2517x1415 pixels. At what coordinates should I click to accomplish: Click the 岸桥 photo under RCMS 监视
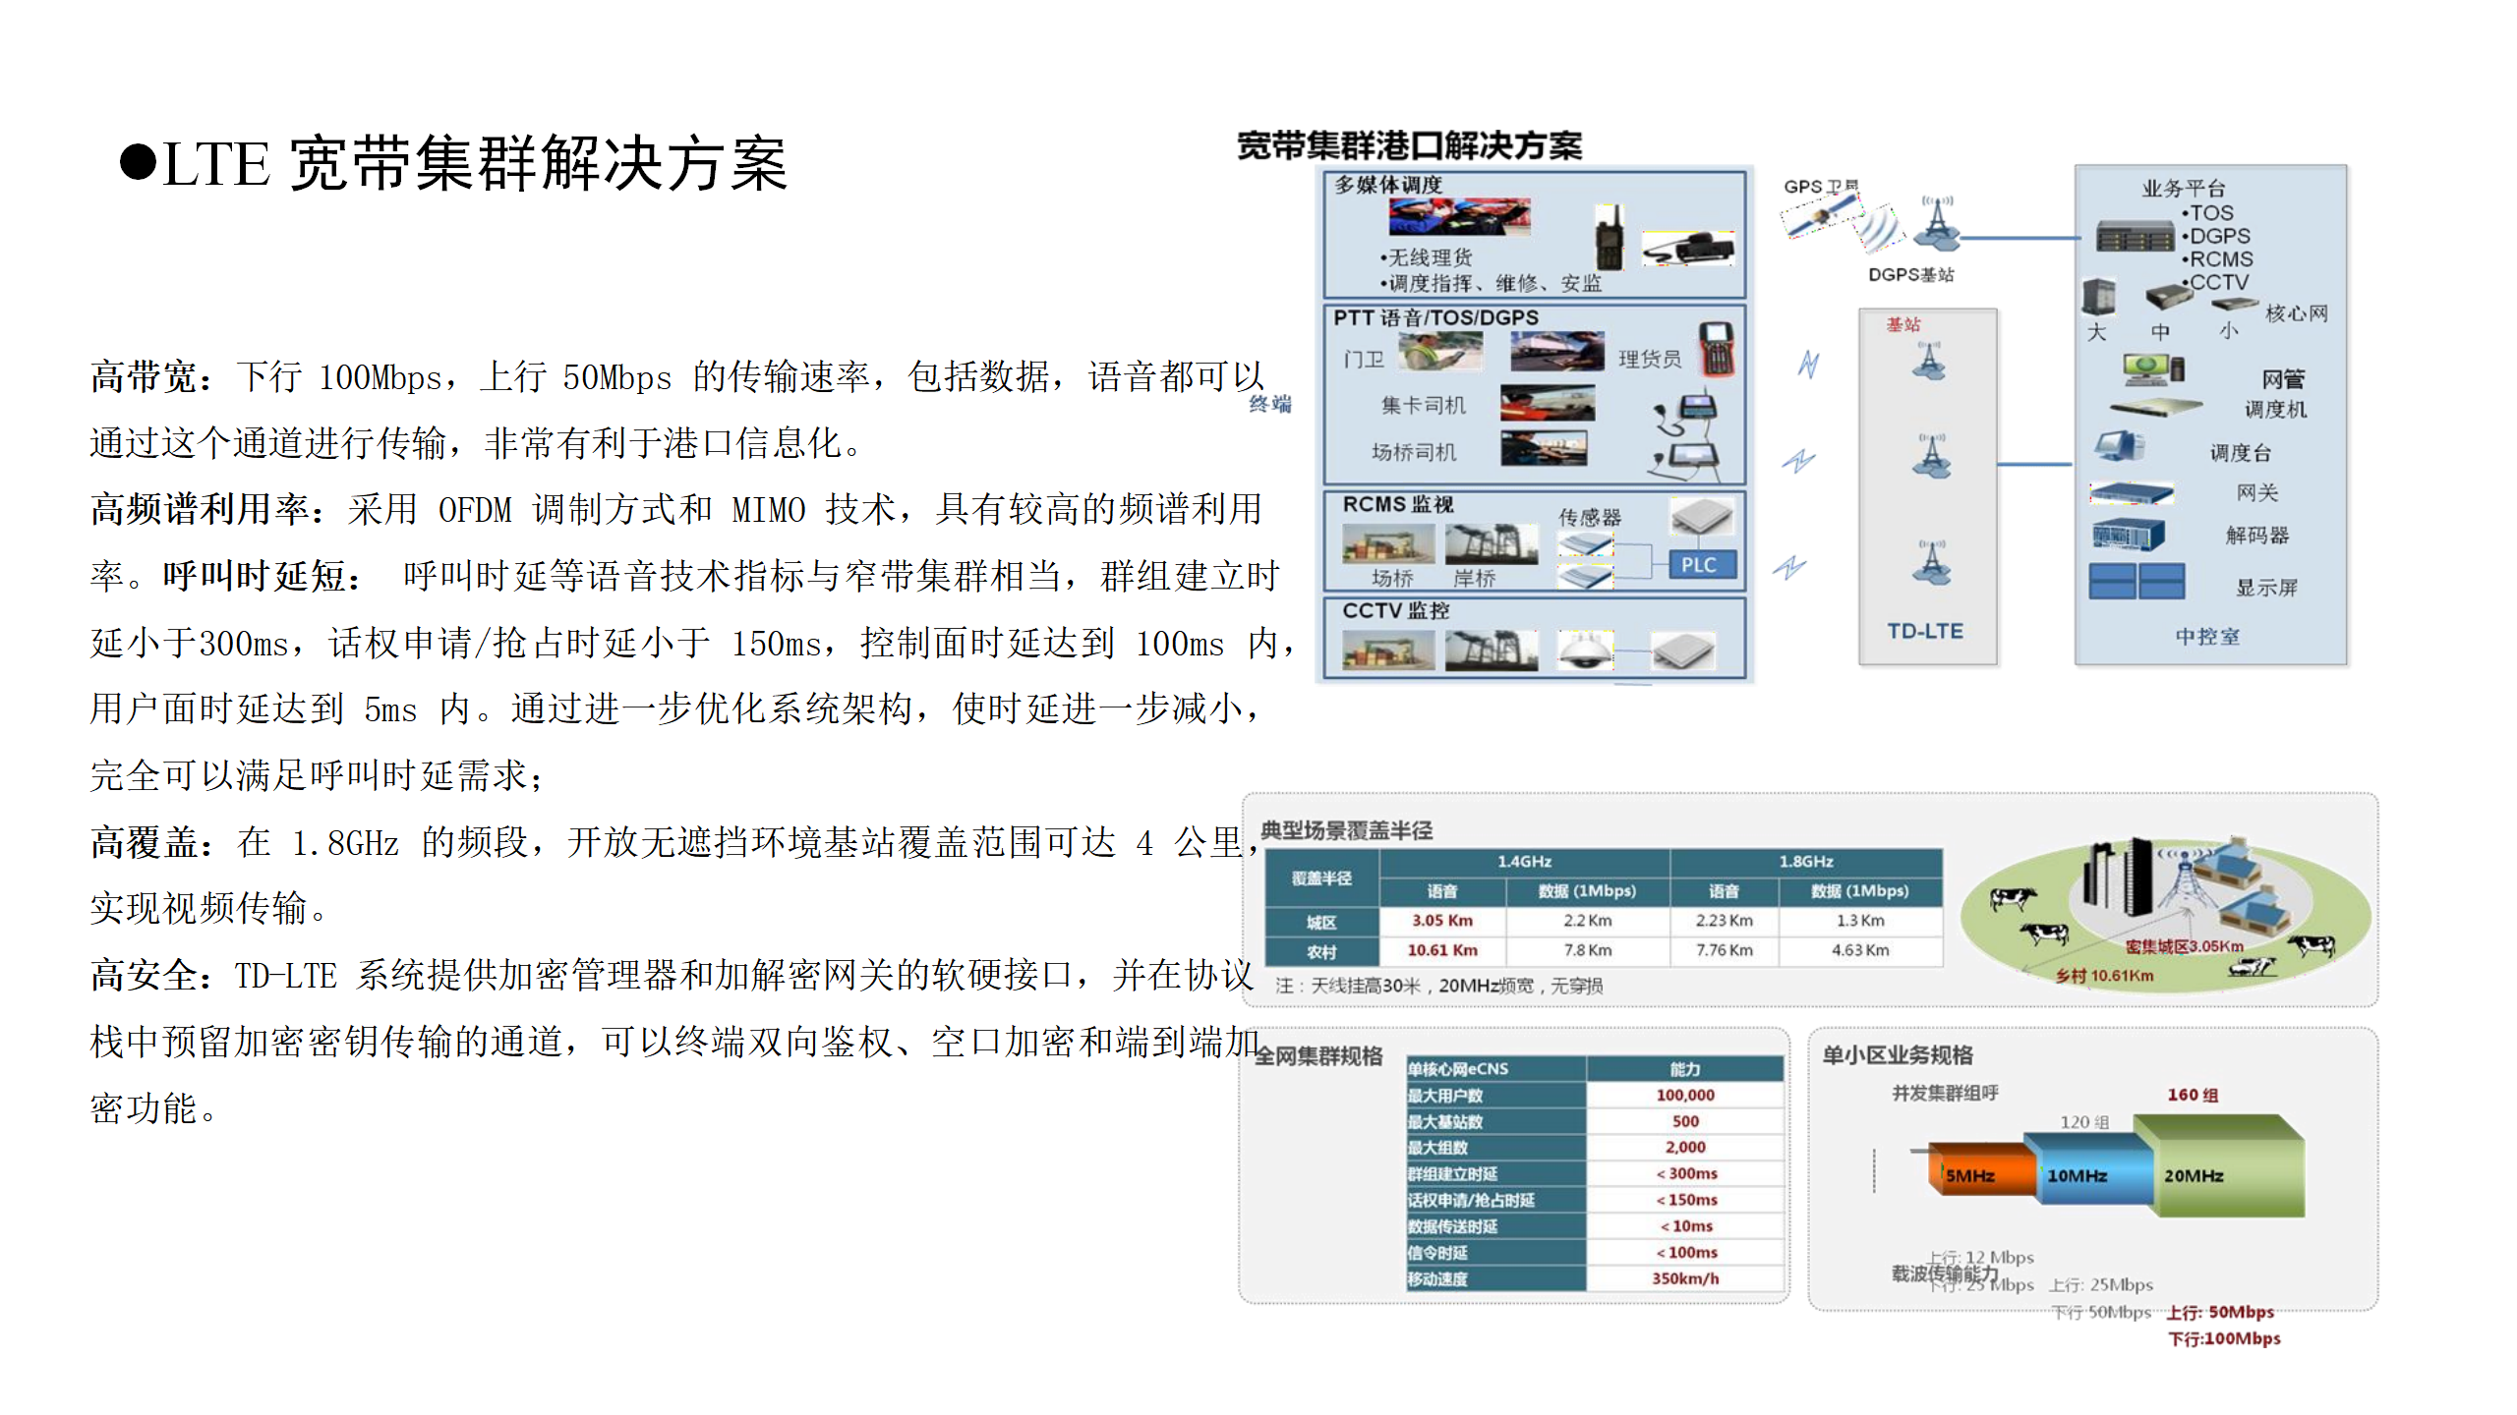pyautogui.click(x=1491, y=545)
